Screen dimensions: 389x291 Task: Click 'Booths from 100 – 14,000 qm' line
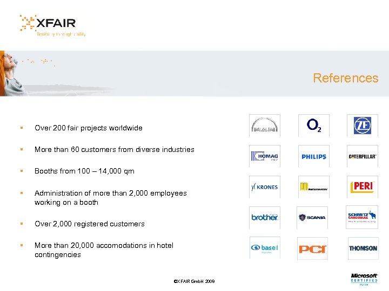point(84,171)
